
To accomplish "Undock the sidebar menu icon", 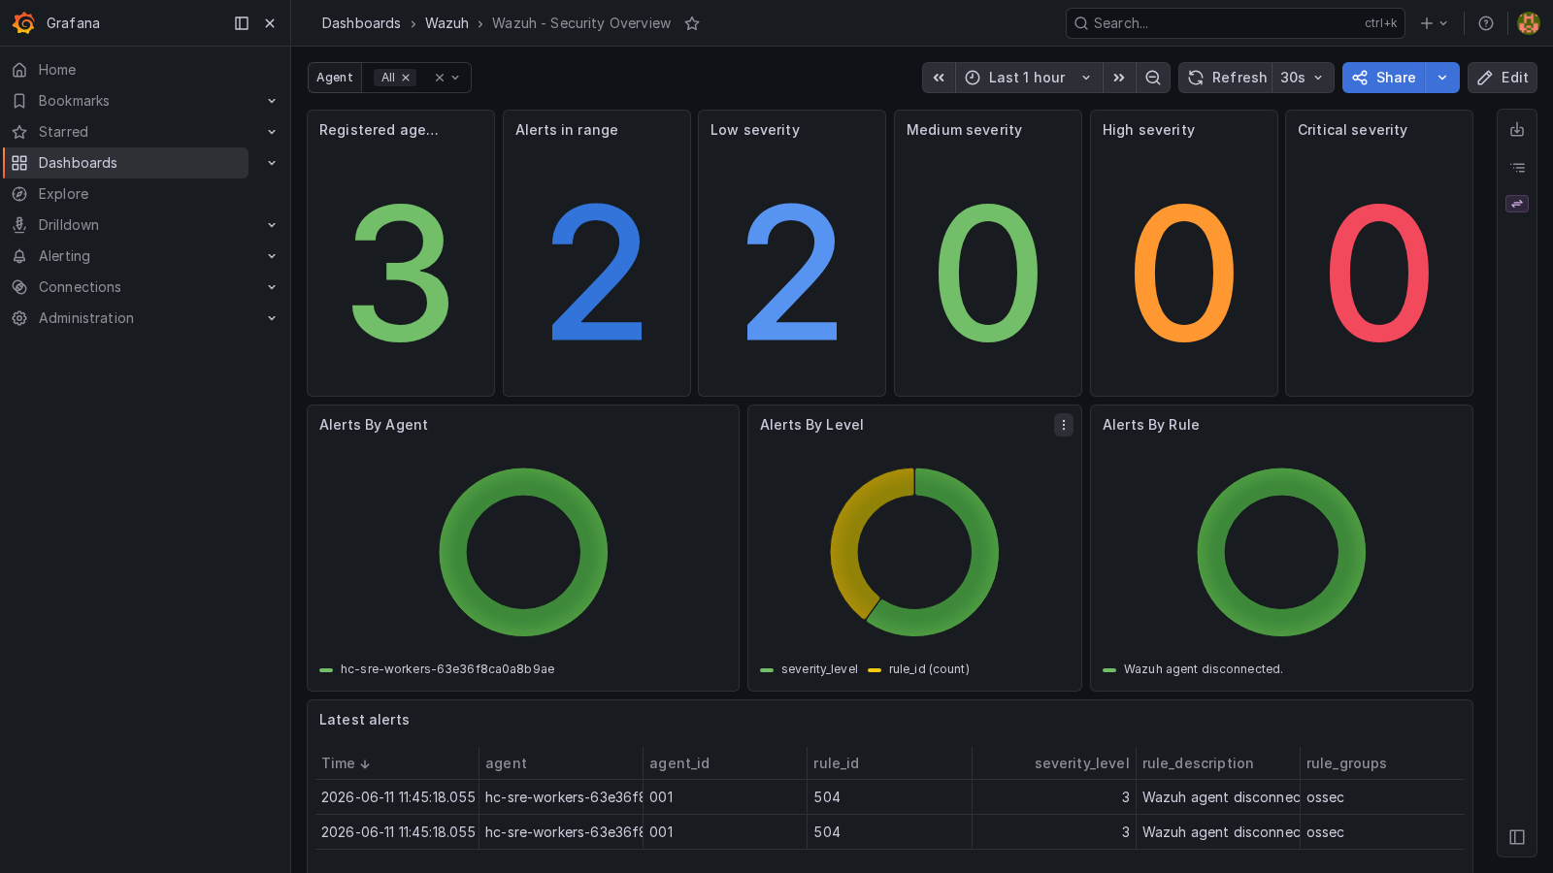I will coord(242,23).
